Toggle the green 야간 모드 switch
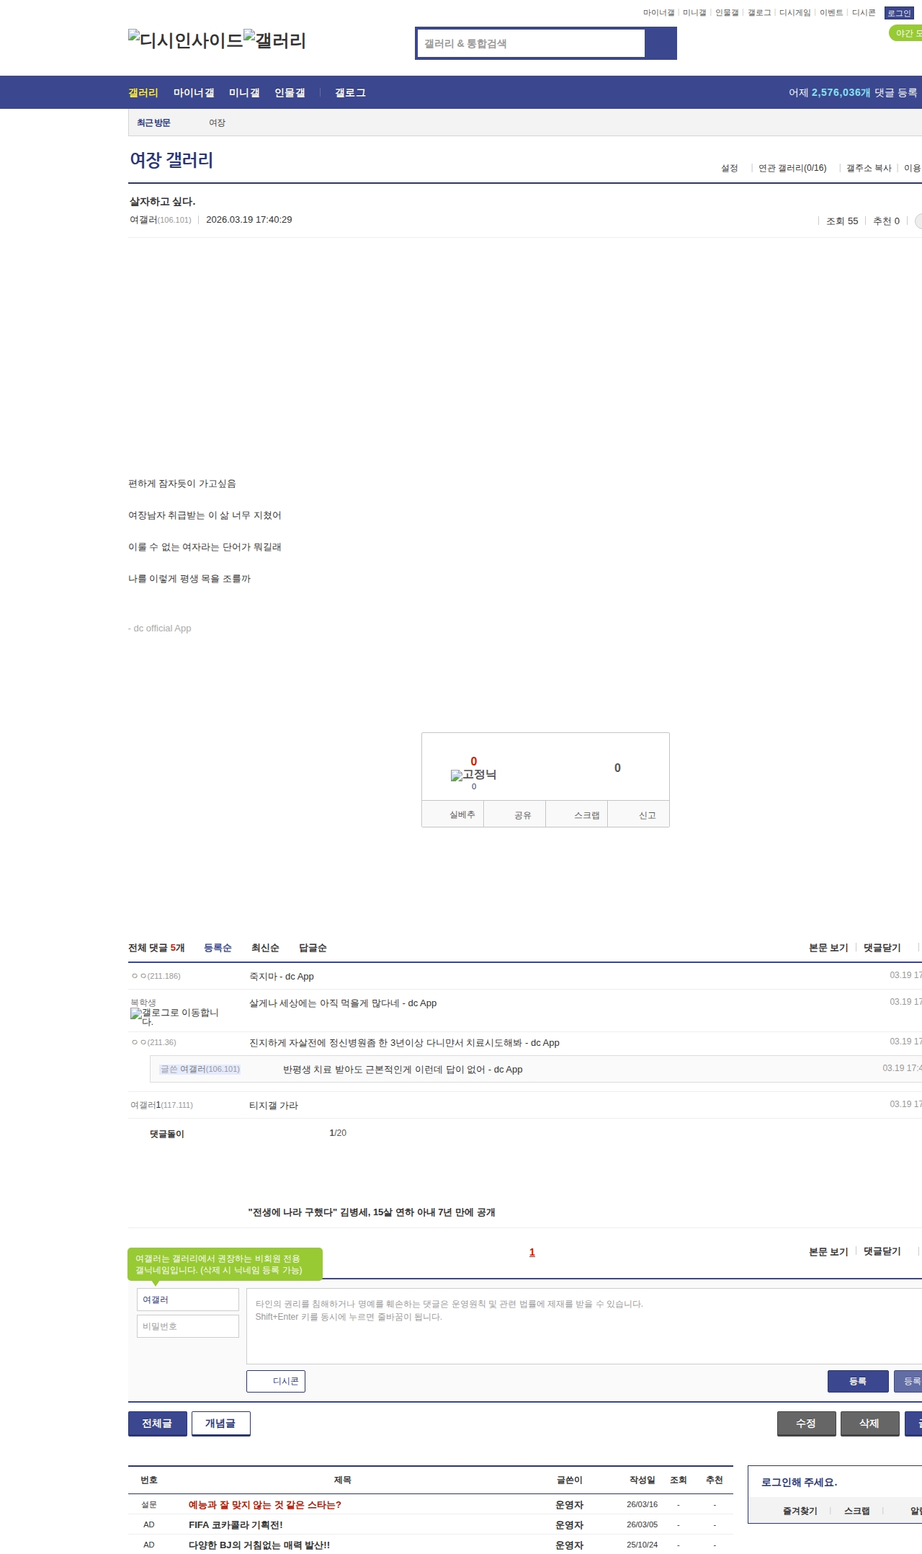The height and width of the screenshot is (1554, 922). click(x=906, y=33)
